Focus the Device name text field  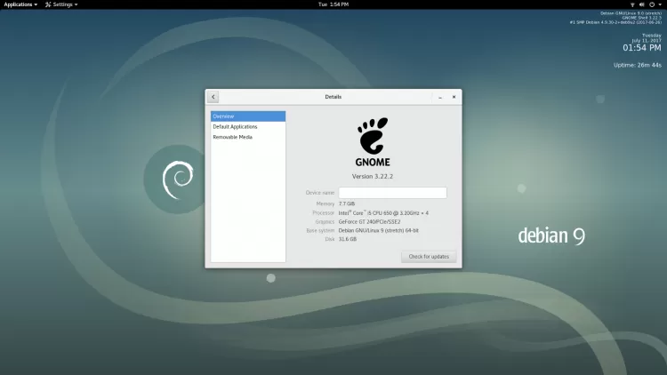(x=392, y=193)
